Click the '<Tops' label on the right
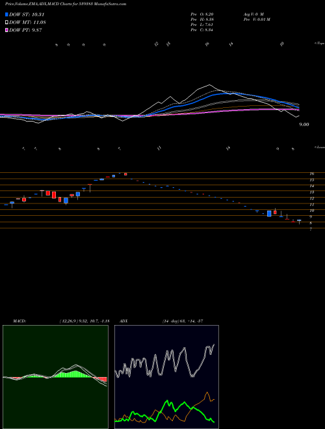The height and width of the screenshot is (429, 325). 319,44
